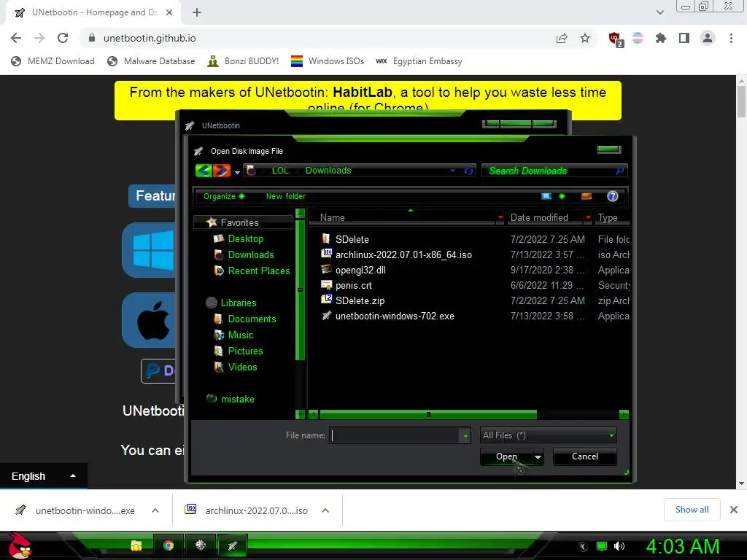
Task: Select Desktop under Favorites
Action: (x=245, y=238)
